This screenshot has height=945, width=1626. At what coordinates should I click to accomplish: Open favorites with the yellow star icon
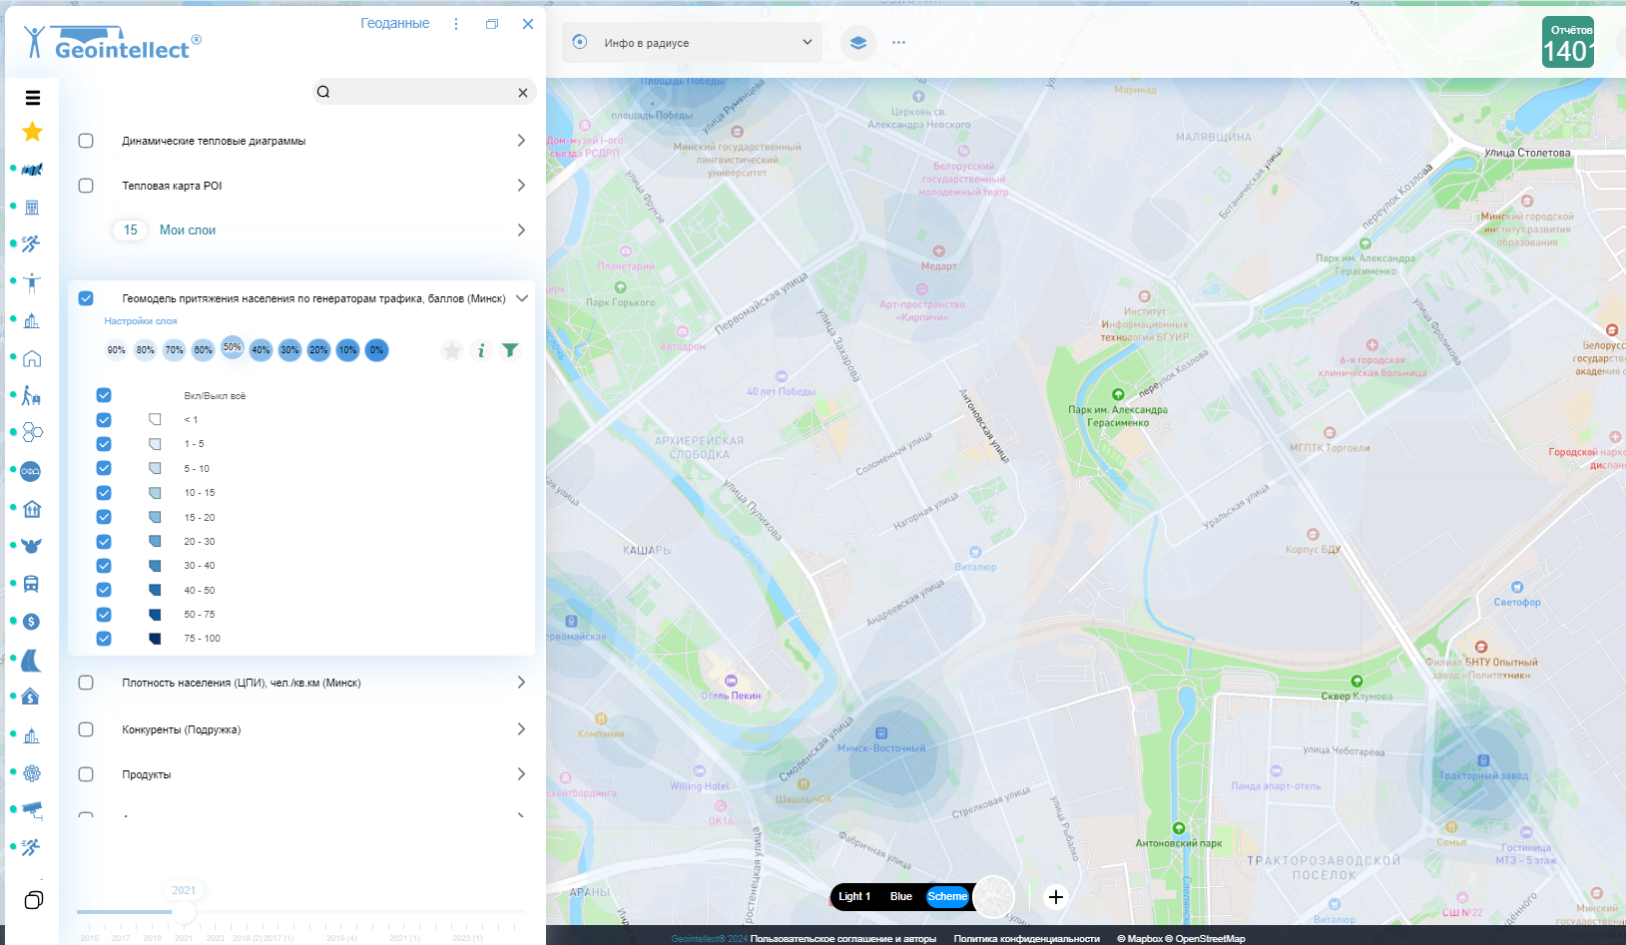coord(32,132)
